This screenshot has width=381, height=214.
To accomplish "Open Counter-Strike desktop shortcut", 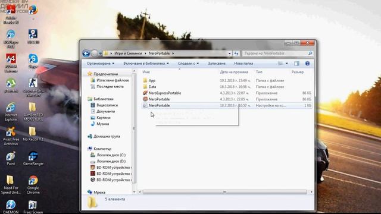I will point(33,87).
